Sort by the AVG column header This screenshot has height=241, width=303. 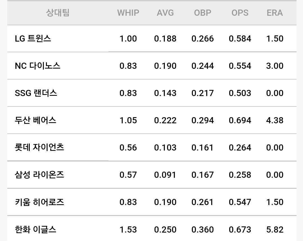click(x=165, y=13)
